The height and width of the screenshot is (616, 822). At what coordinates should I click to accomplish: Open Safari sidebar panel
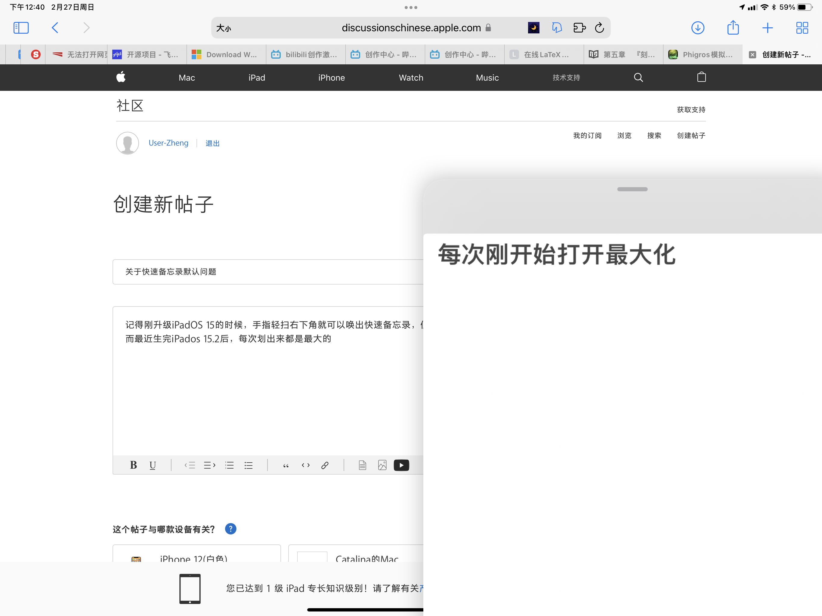(x=21, y=28)
